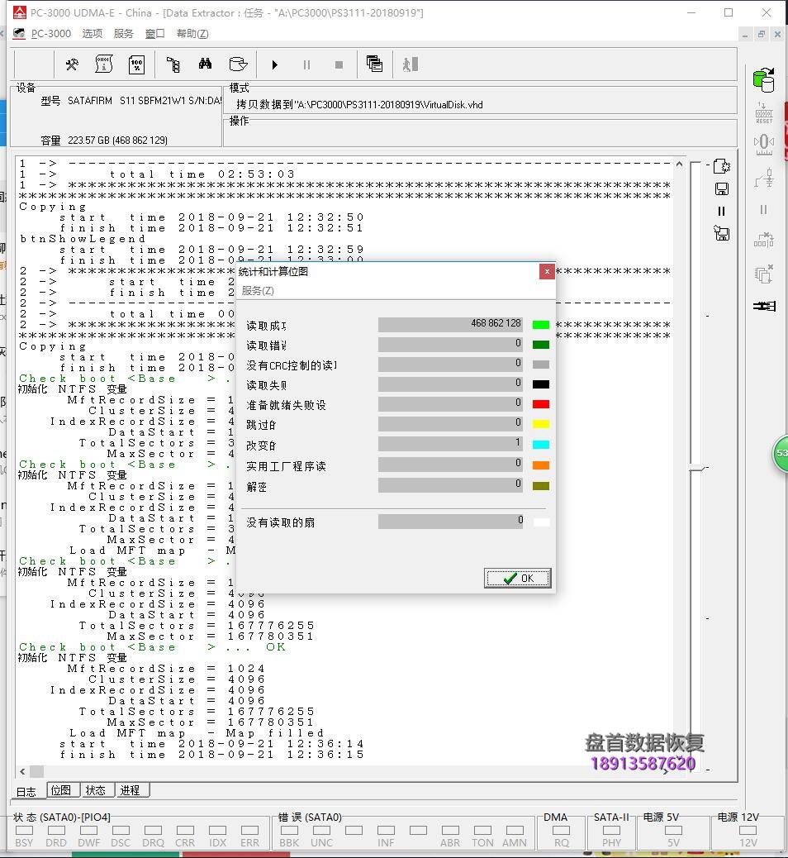Select the green disk-copy icon at top right
Viewport: 788px width, 858px height.
coord(763,79)
